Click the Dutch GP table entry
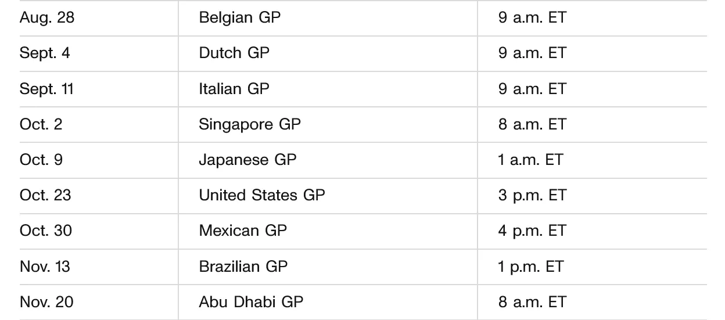The height and width of the screenshot is (320, 725). point(234,53)
